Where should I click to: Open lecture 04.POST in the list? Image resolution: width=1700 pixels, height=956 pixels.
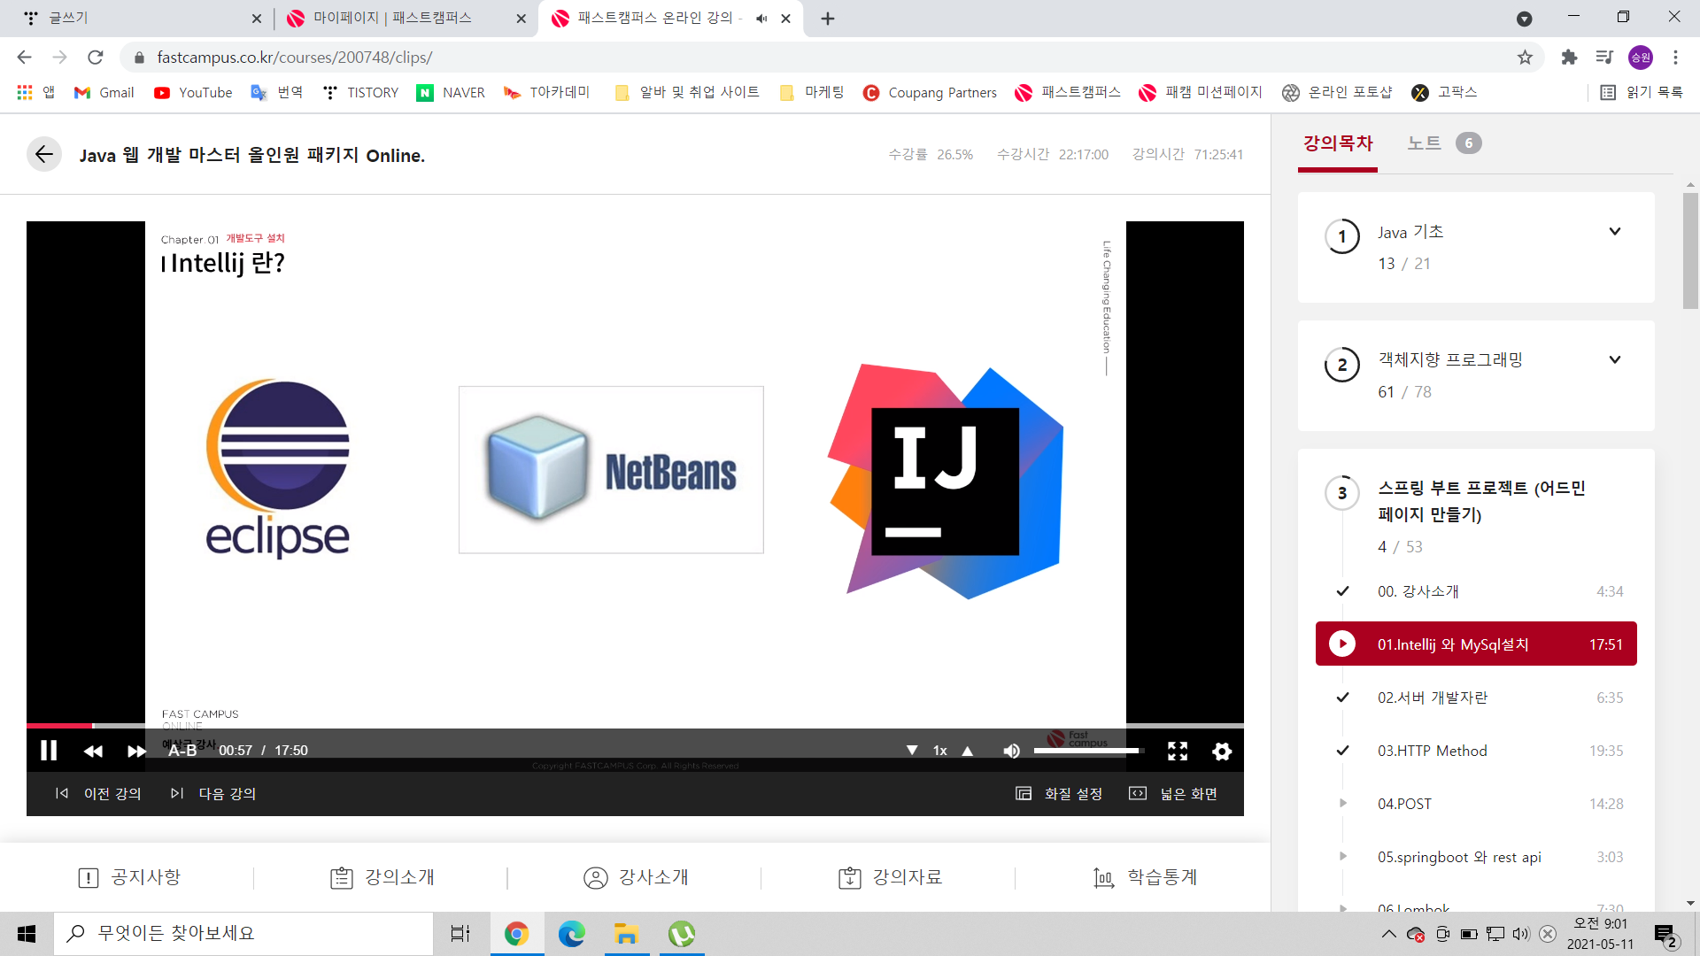coord(1404,804)
